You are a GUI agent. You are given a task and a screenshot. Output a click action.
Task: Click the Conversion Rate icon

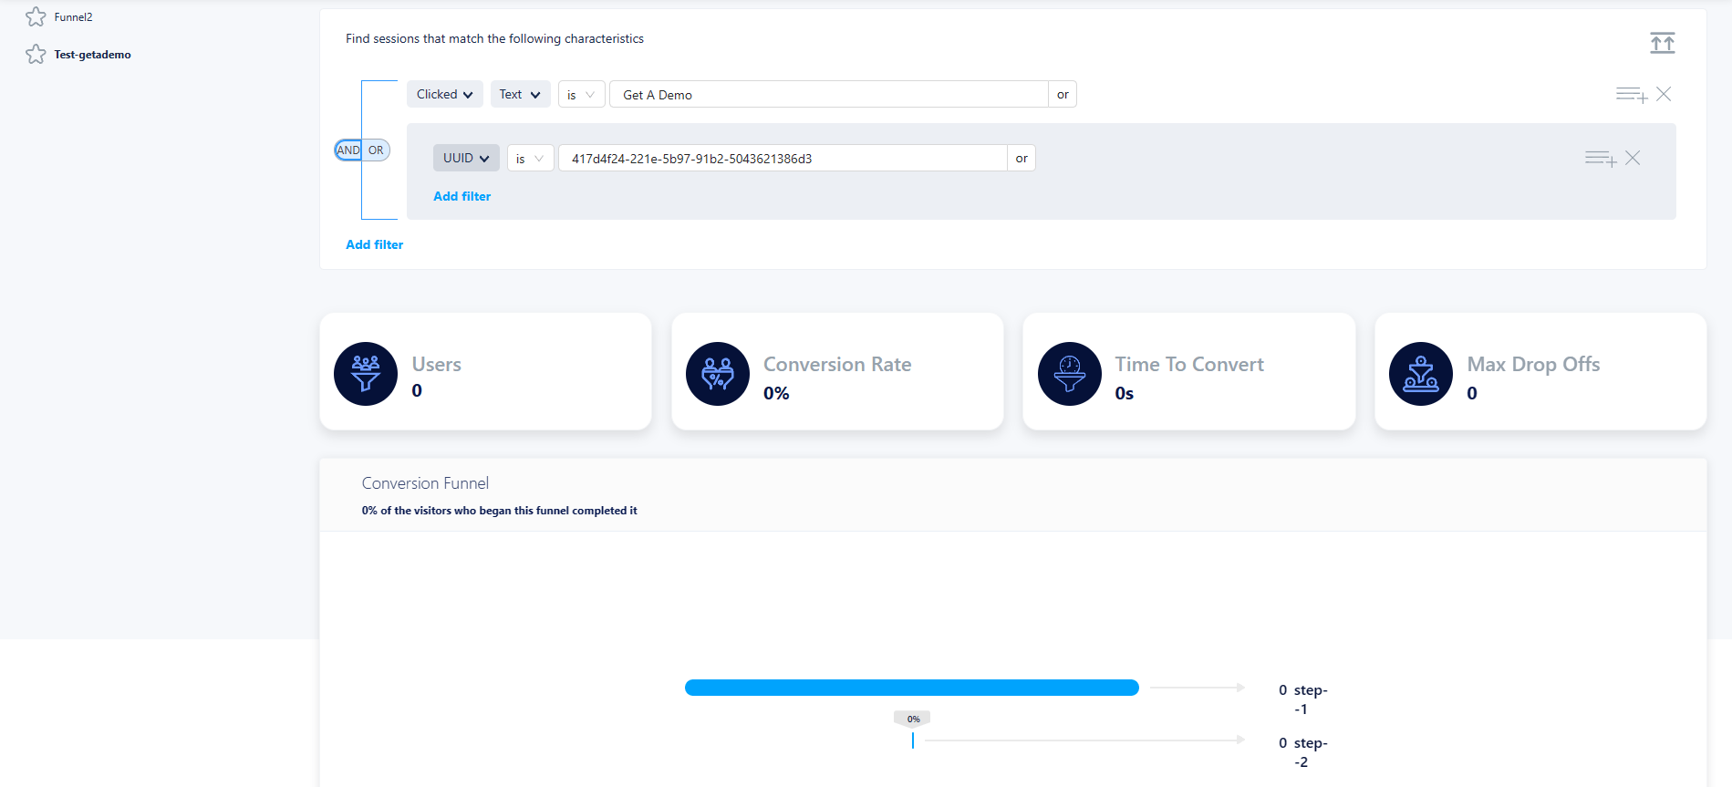pyautogui.click(x=718, y=374)
